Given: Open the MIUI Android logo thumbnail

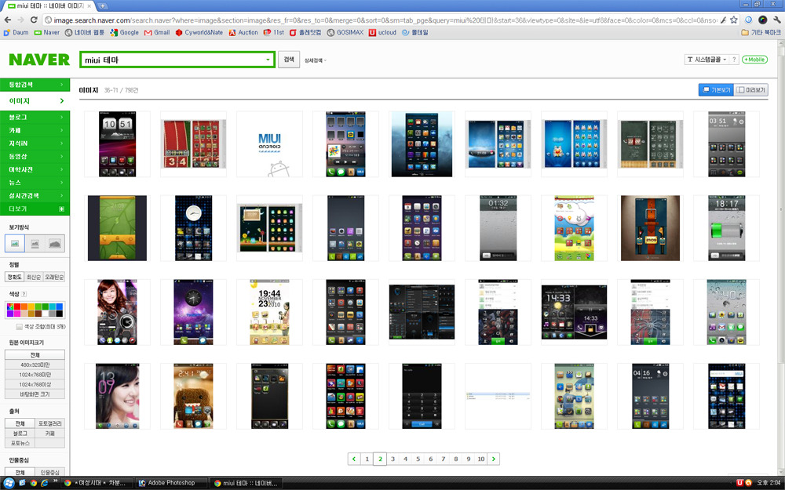Looking at the screenshot, I should pyautogui.click(x=269, y=144).
